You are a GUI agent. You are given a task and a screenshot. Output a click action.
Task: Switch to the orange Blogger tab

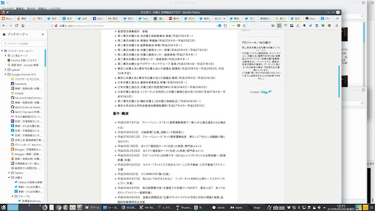(8, 18)
